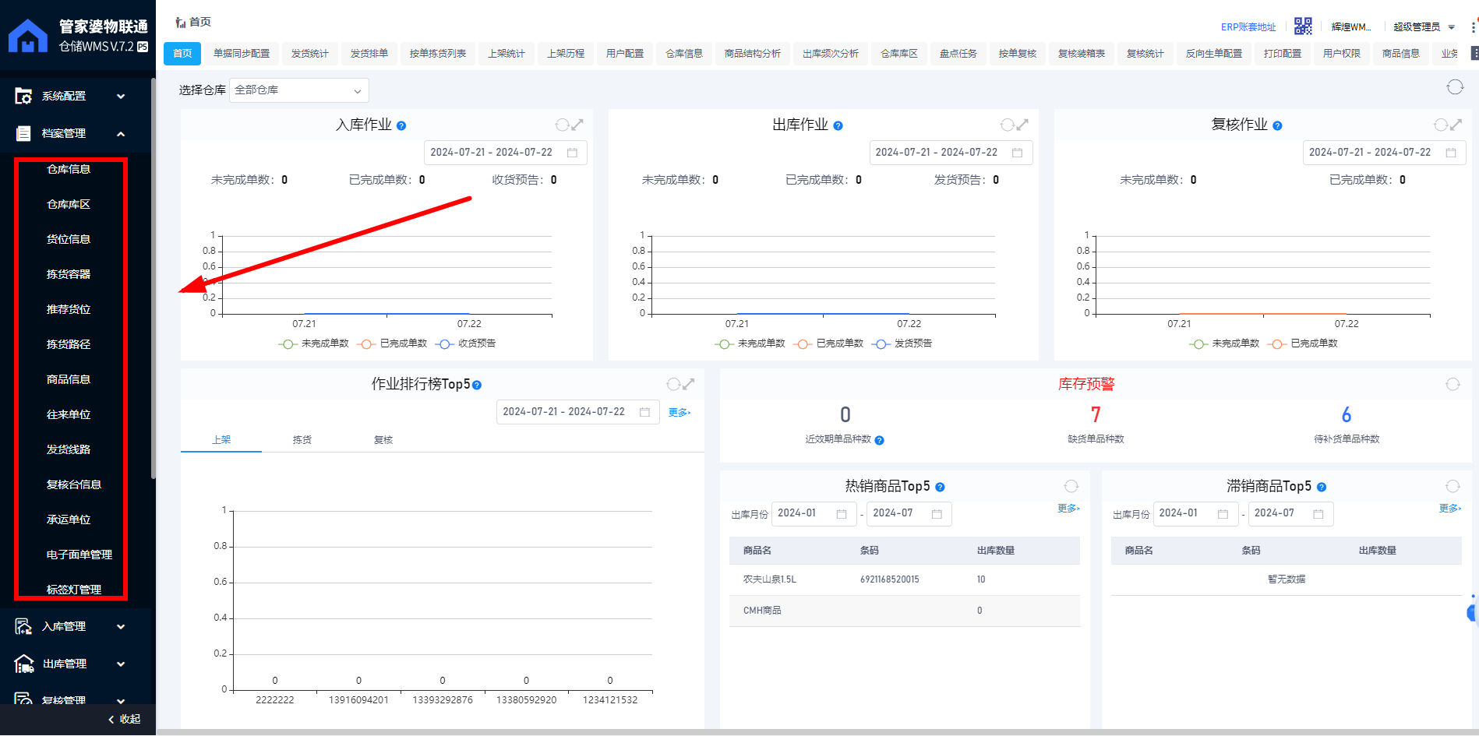The image size is (1479, 736).
Task: Open 作业排行榜 date range 2024-07-21 - 2024-07-22
Action: coord(577,412)
